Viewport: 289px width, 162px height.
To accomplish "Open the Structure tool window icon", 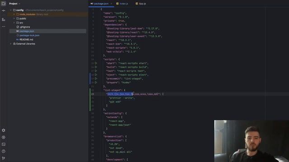I will (4, 19).
